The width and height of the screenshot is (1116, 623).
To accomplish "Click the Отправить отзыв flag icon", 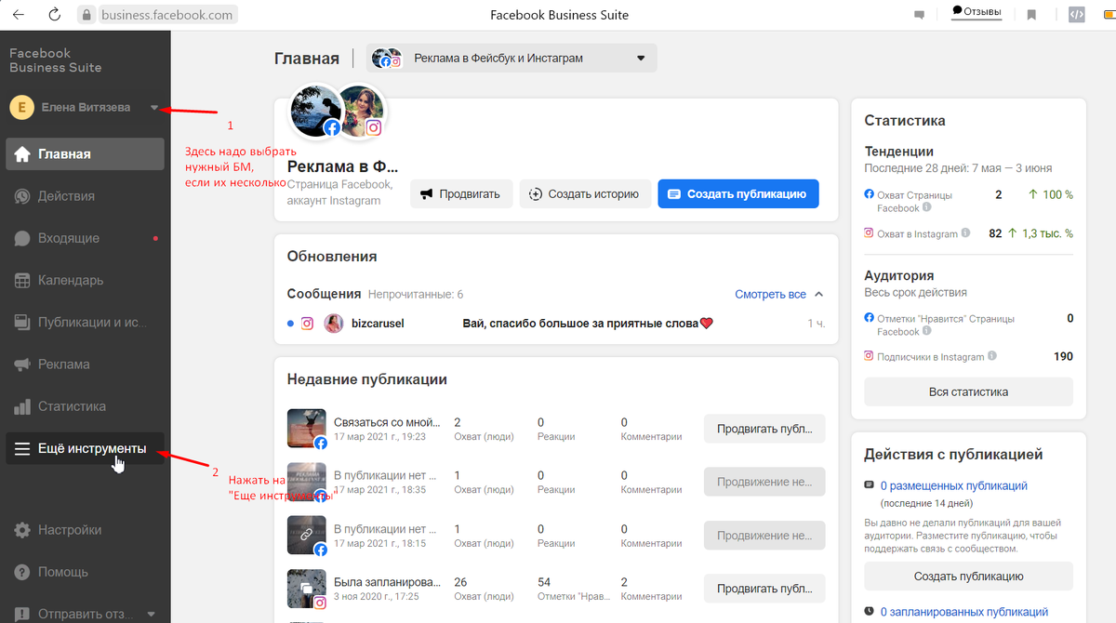I will pyautogui.click(x=22, y=614).
